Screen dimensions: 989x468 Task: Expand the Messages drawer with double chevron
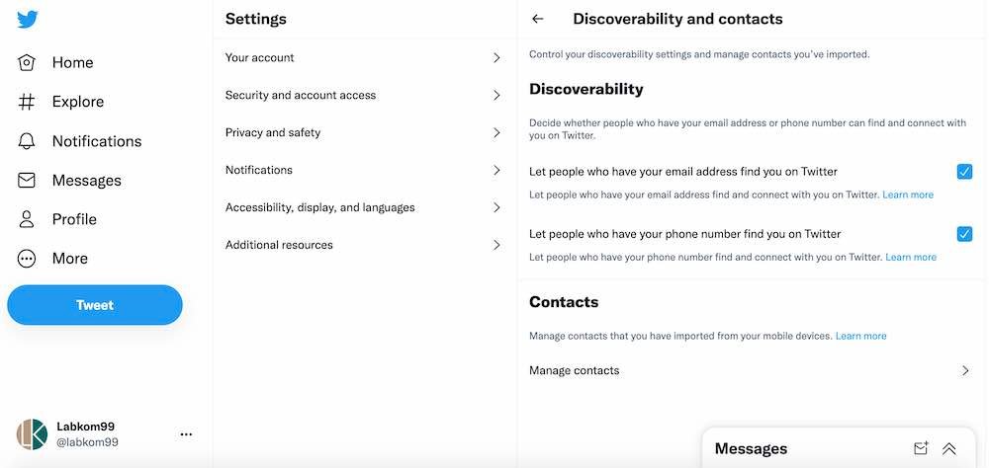click(949, 448)
